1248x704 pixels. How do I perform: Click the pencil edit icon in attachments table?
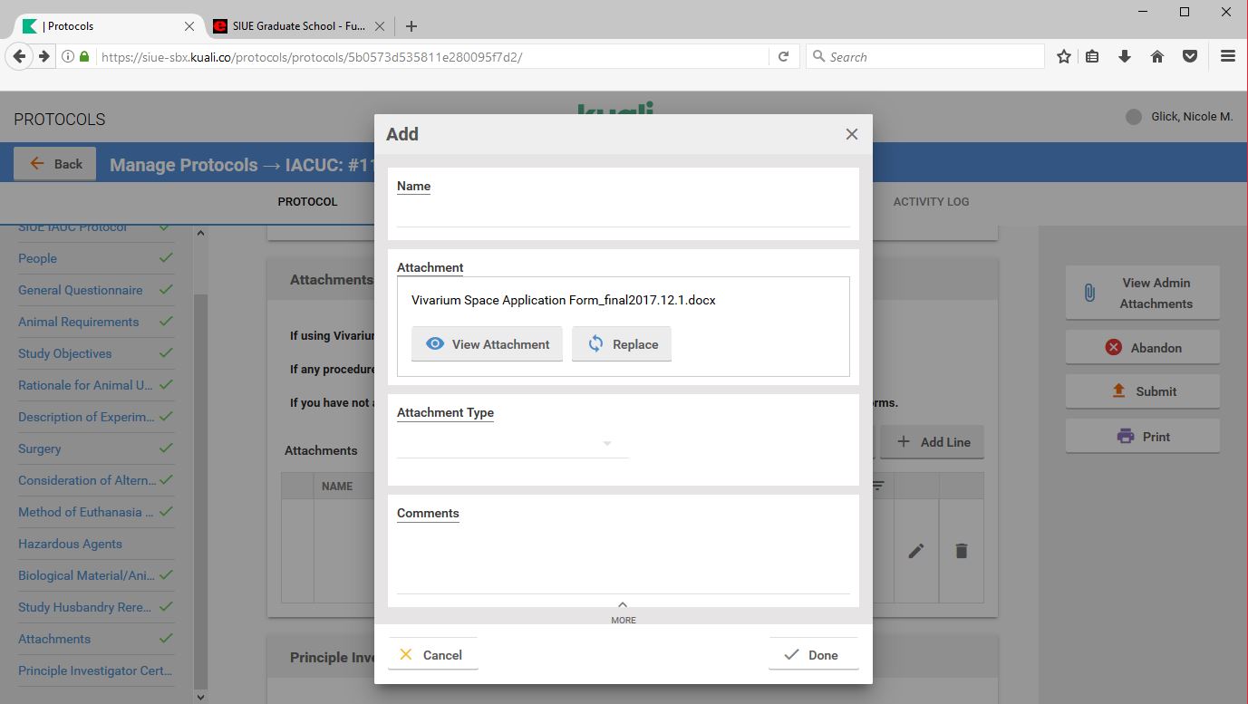point(916,551)
